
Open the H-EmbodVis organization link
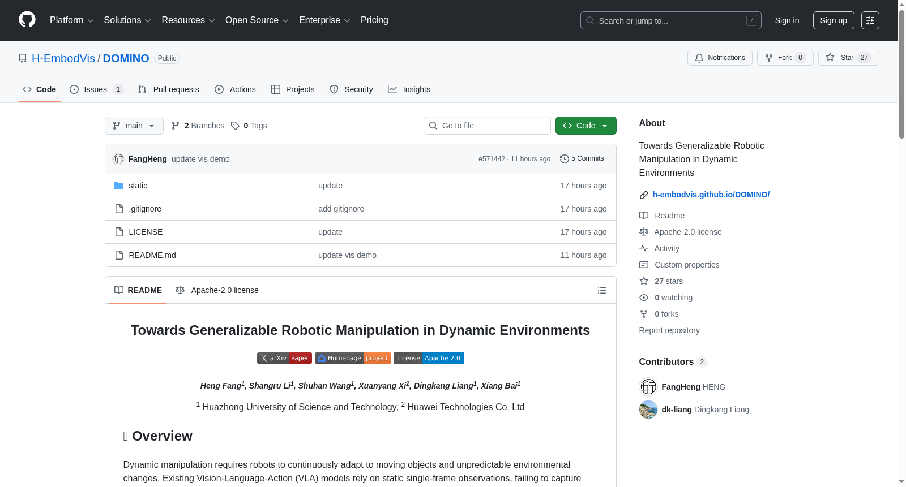coord(63,58)
